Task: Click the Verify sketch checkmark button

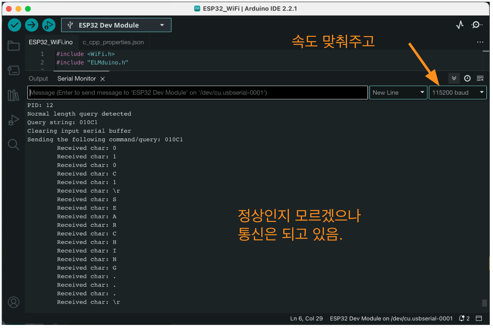Action: (14, 25)
